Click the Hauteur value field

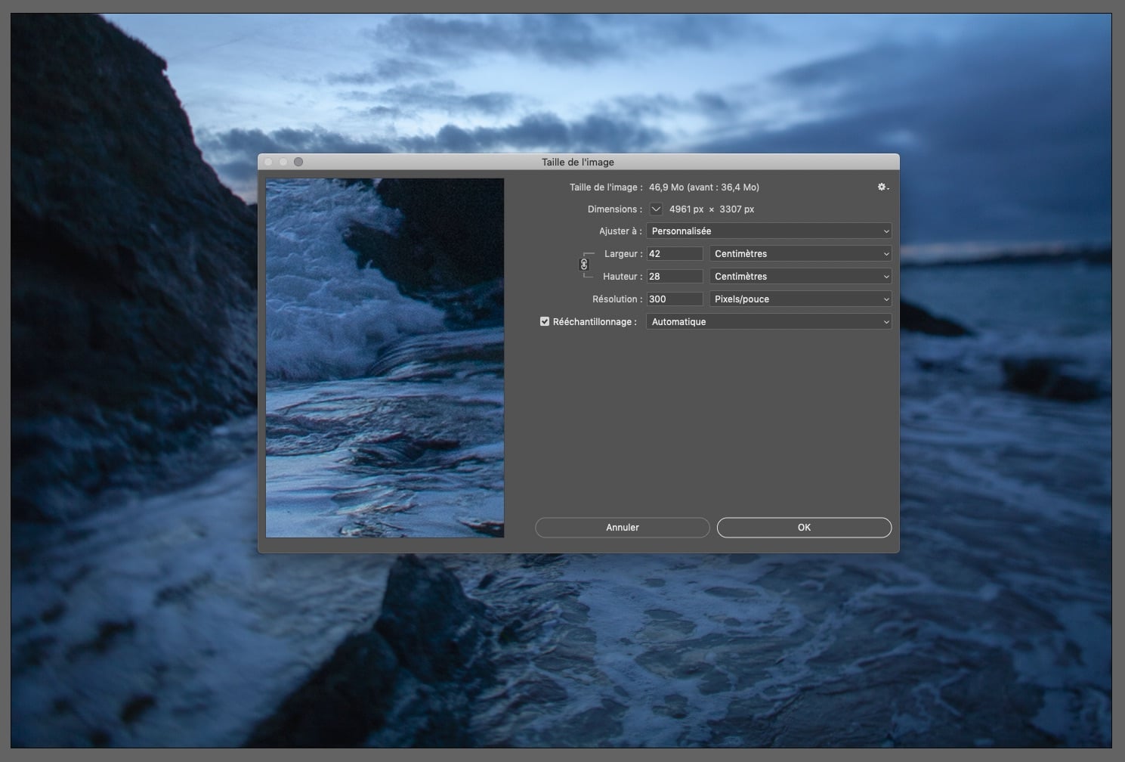pyautogui.click(x=674, y=277)
